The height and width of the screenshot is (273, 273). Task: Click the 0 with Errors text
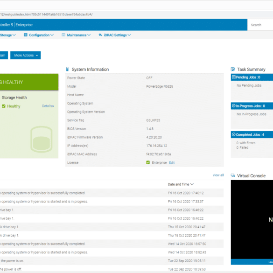pos(246,143)
